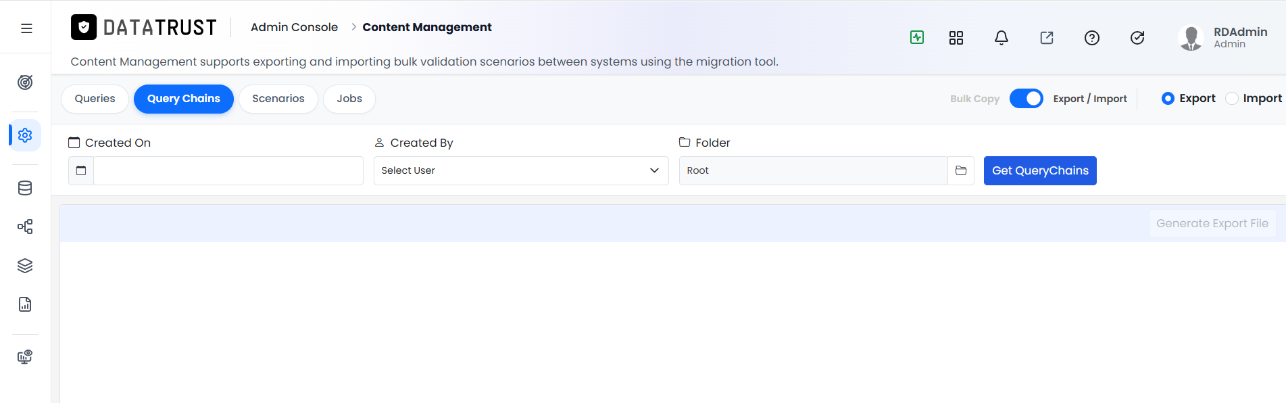Click the Content Management breadcrumb
The height and width of the screenshot is (403, 1286).
427,27
